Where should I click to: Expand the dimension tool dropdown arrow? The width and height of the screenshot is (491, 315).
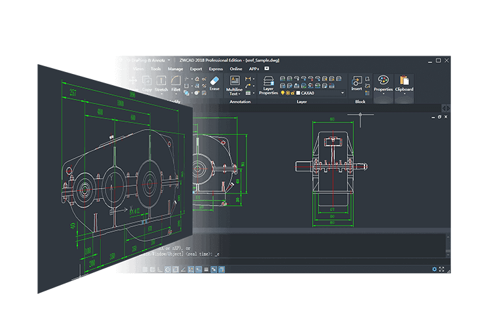[x=253, y=79]
